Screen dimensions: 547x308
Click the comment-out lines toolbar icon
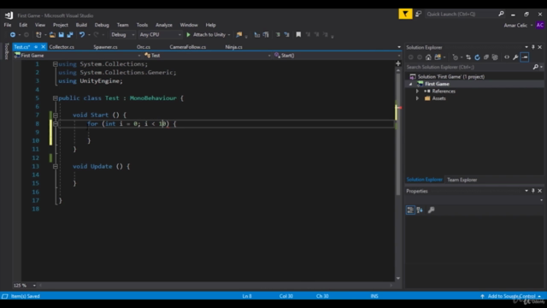coord(278,34)
